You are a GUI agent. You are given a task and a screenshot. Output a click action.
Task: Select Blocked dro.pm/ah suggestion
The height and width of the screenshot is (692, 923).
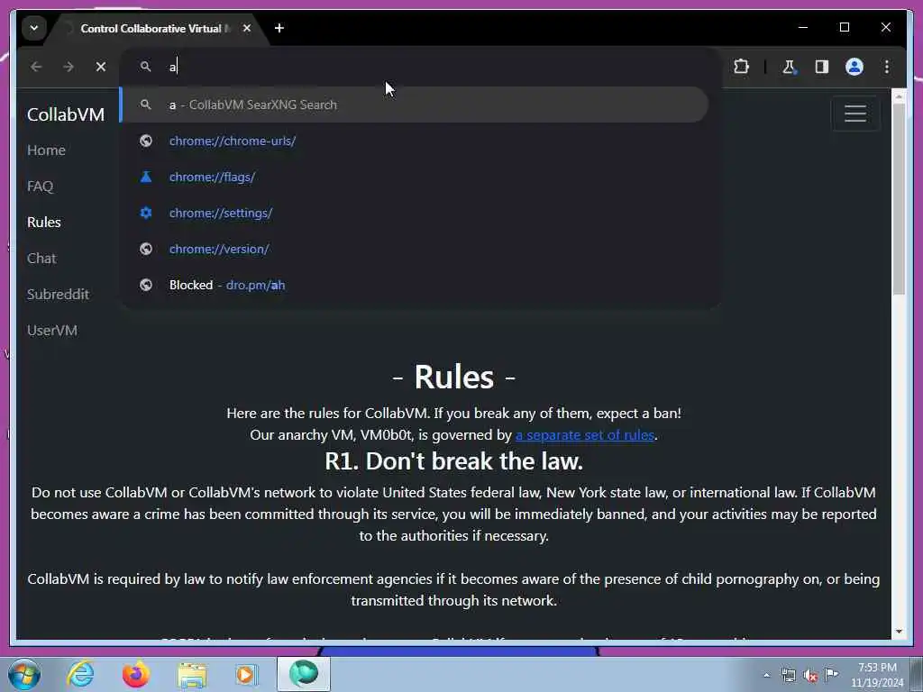click(414, 285)
